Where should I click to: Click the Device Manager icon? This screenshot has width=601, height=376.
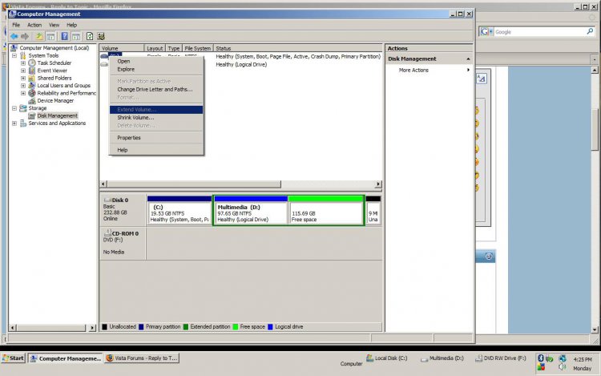coord(32,101)
